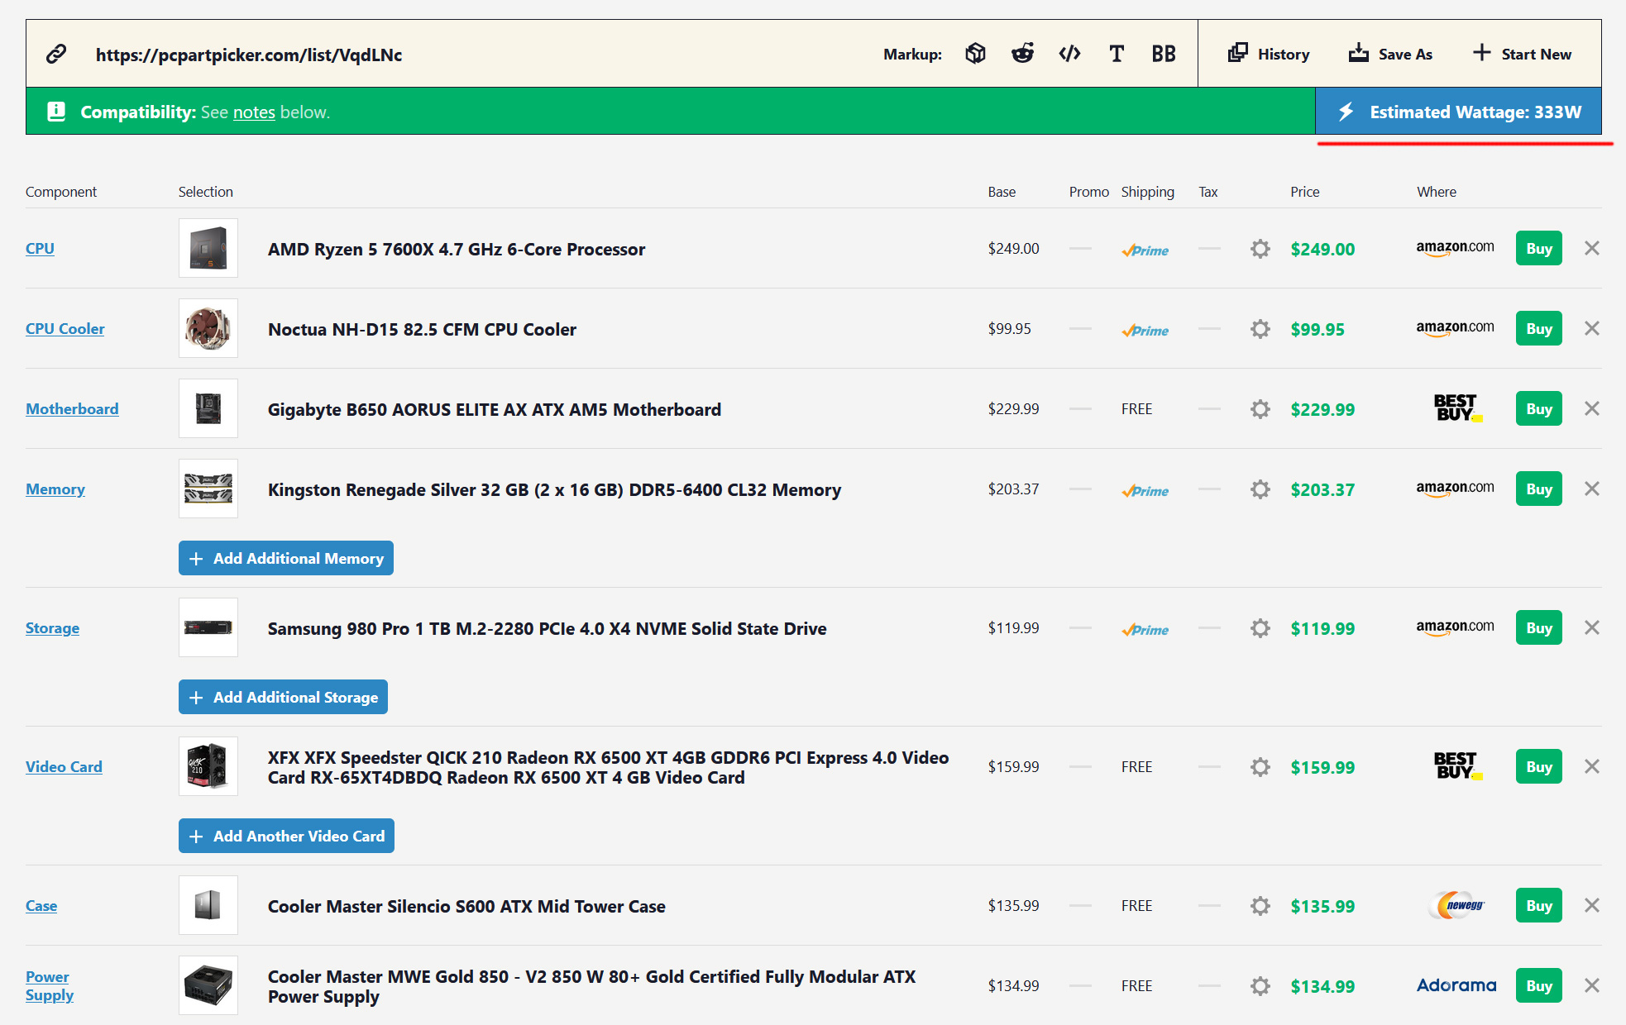Remove Noctua NH-D15 cooler from list
The height and width of the screenshot is (1025, 1626).
1591,329
